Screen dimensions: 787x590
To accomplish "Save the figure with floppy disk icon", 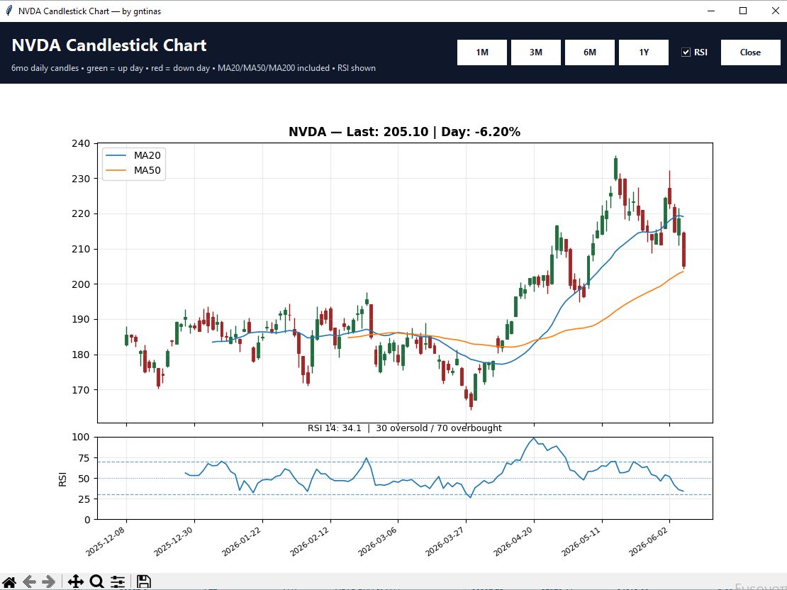I will [143, 581].
